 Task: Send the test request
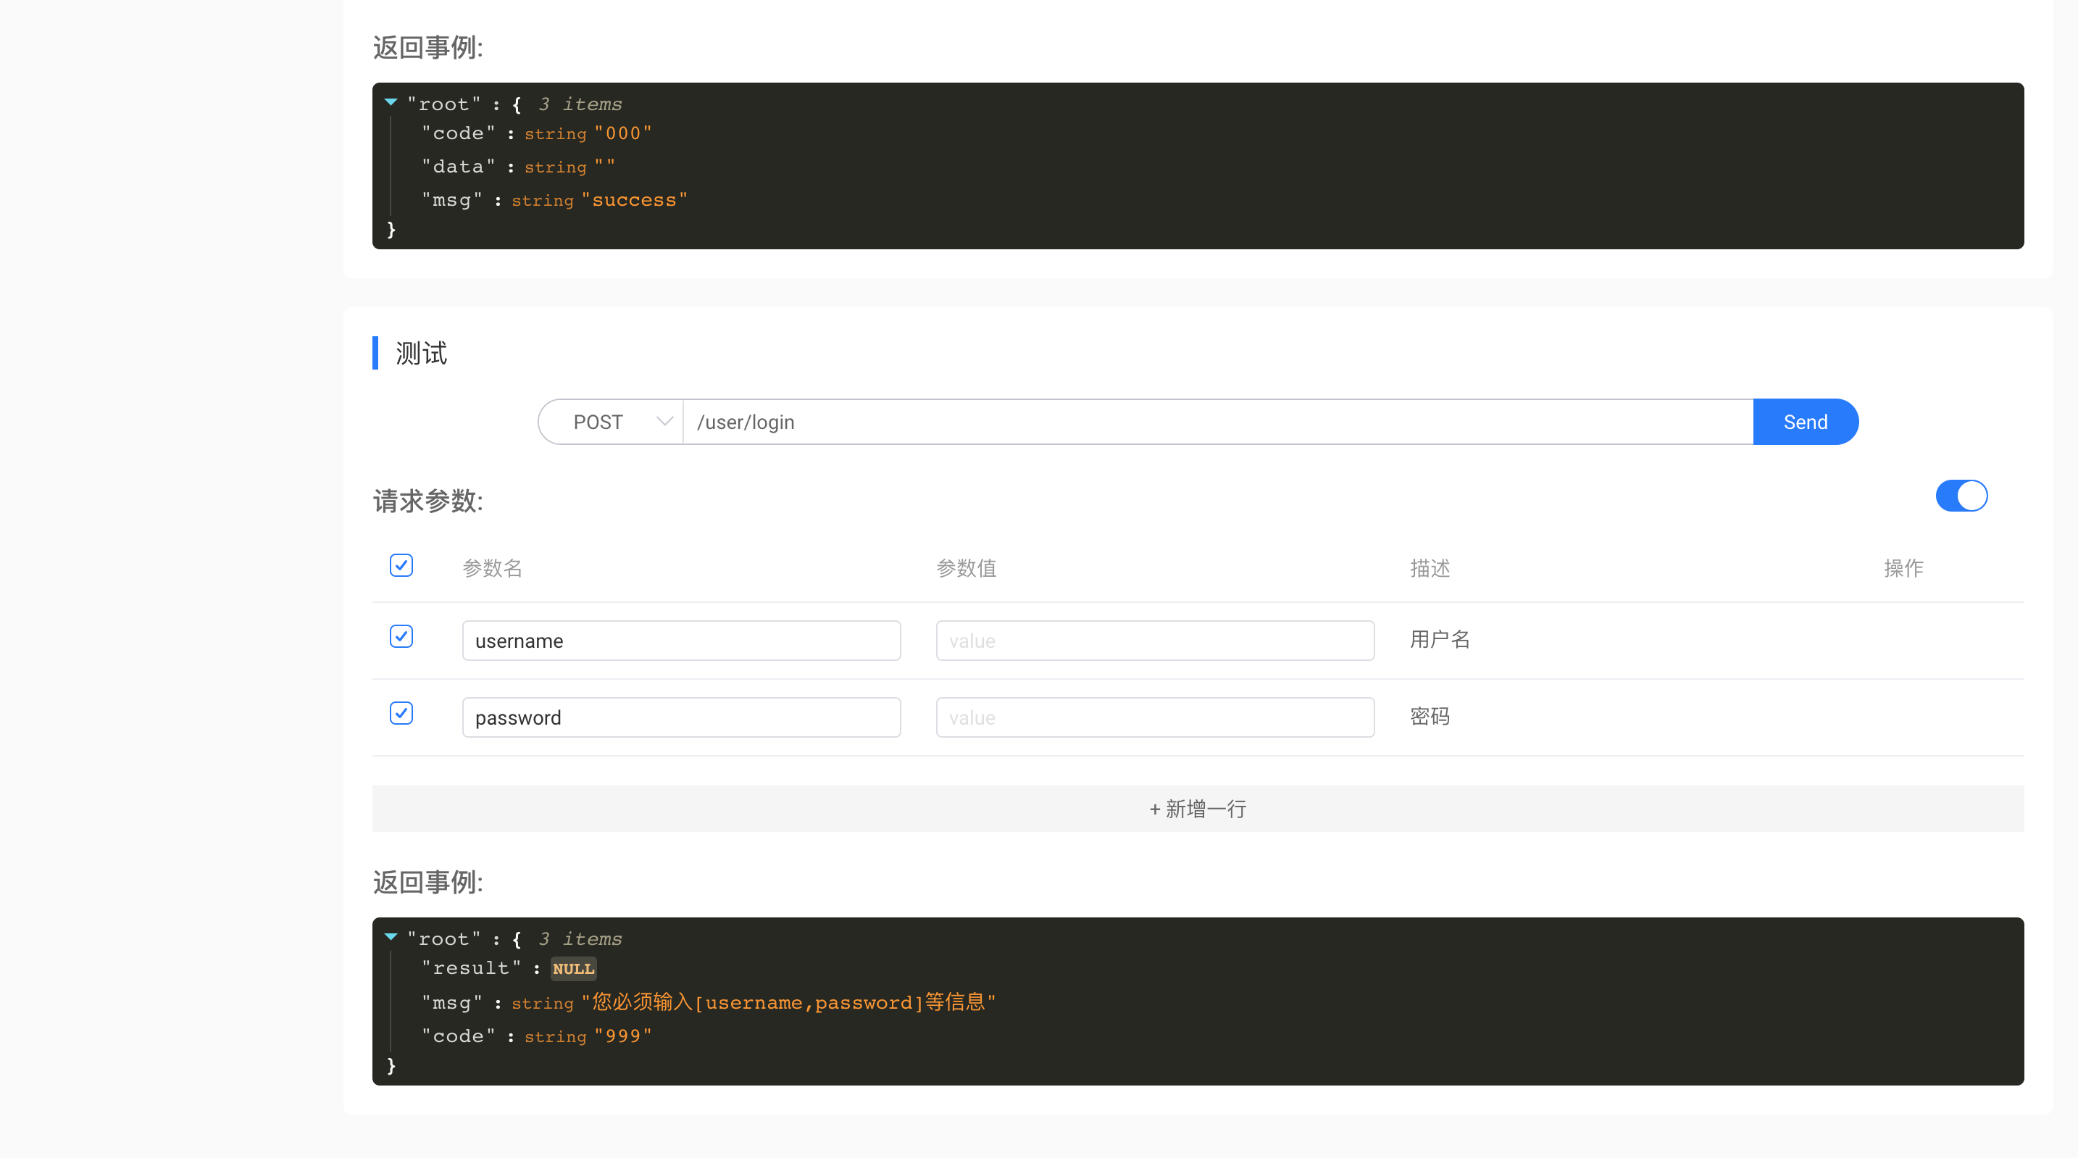[1806, 422]
